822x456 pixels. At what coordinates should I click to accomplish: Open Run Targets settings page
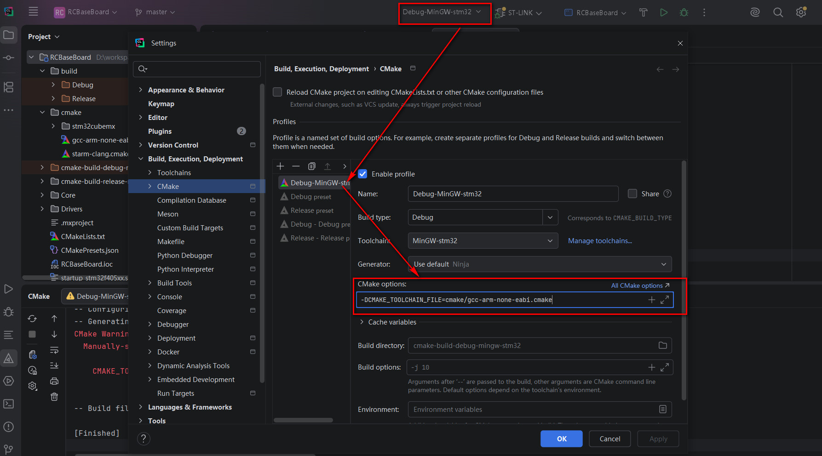point(176,393)
